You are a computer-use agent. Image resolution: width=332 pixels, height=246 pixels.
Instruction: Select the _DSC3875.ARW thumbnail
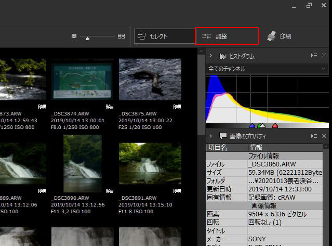(150, 79)
